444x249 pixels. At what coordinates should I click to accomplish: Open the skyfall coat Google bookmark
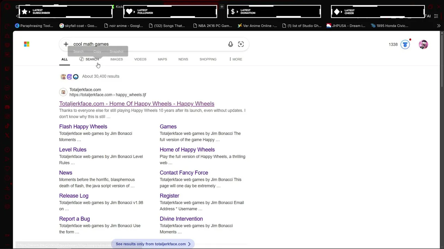pos(78,26)
